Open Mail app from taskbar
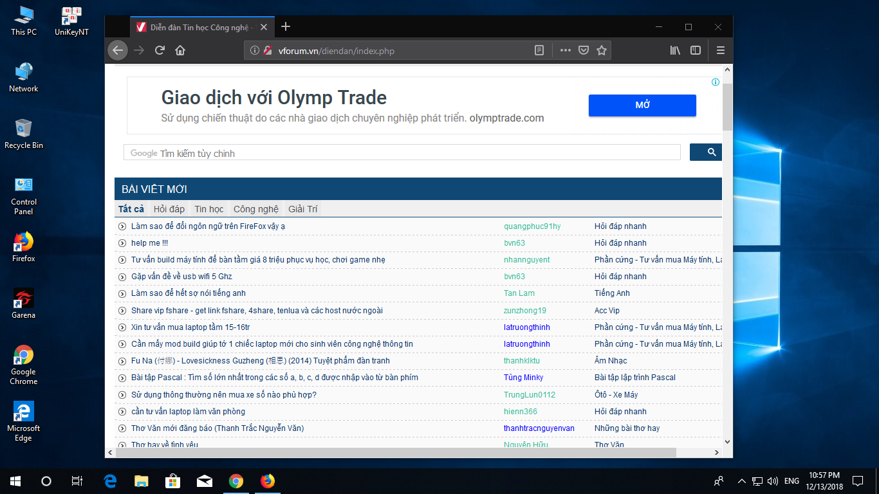Screen dimensions: 879x494 204,480
